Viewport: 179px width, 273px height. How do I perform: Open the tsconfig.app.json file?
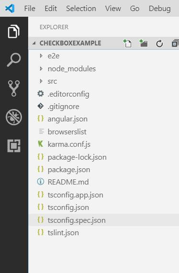coord(75,195)
